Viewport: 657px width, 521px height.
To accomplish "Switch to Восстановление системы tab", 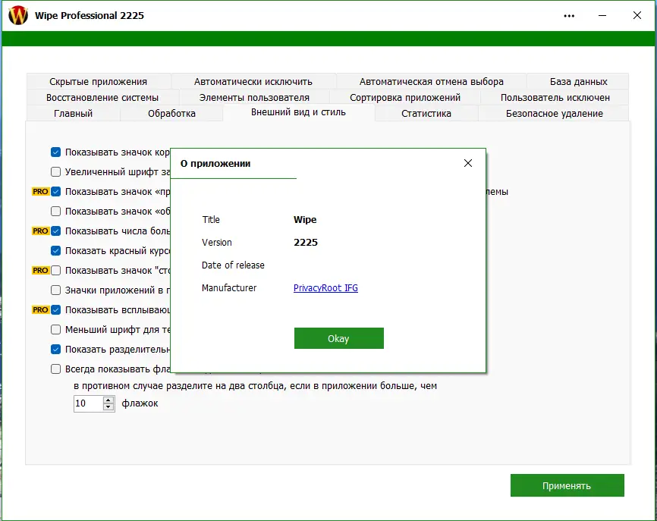I will pos(102,97).
